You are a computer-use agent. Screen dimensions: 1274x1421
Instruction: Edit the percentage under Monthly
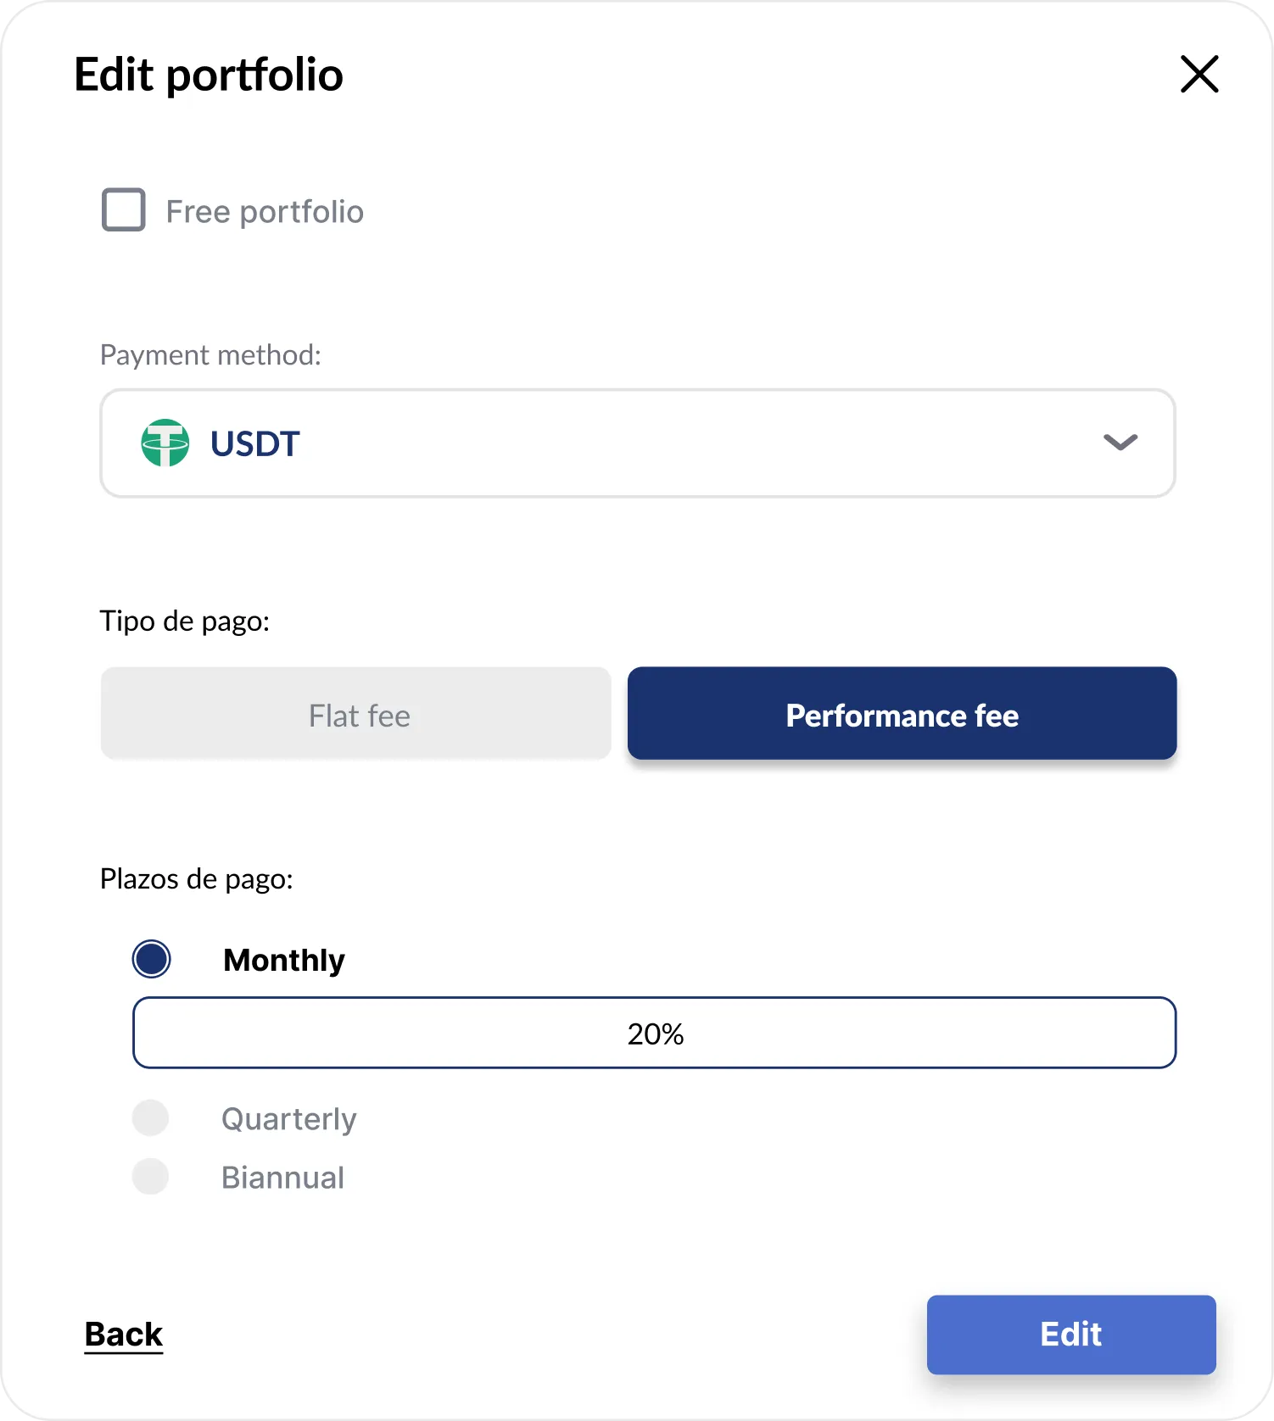coord(654,1033)
